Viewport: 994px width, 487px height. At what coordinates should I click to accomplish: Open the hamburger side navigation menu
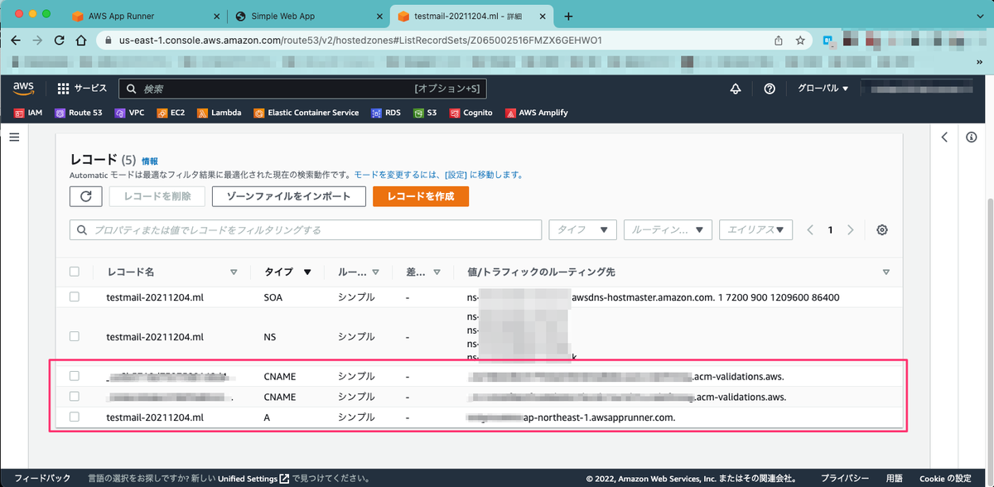[14, 137]
